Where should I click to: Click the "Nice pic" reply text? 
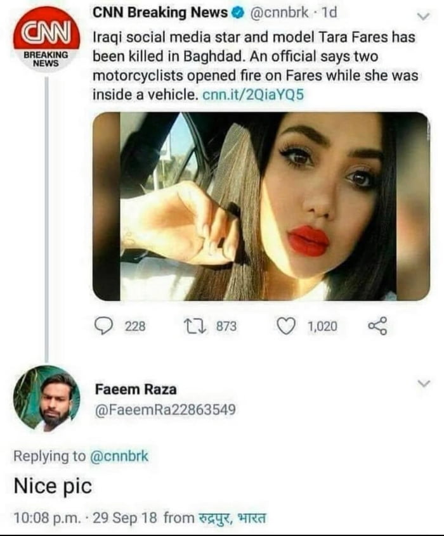click(53, 486)
